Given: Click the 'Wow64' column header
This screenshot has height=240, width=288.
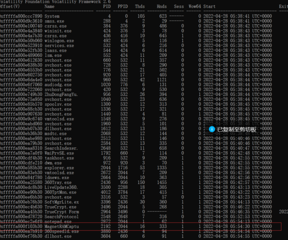Looking at the screenshot, I should [195, 7].
